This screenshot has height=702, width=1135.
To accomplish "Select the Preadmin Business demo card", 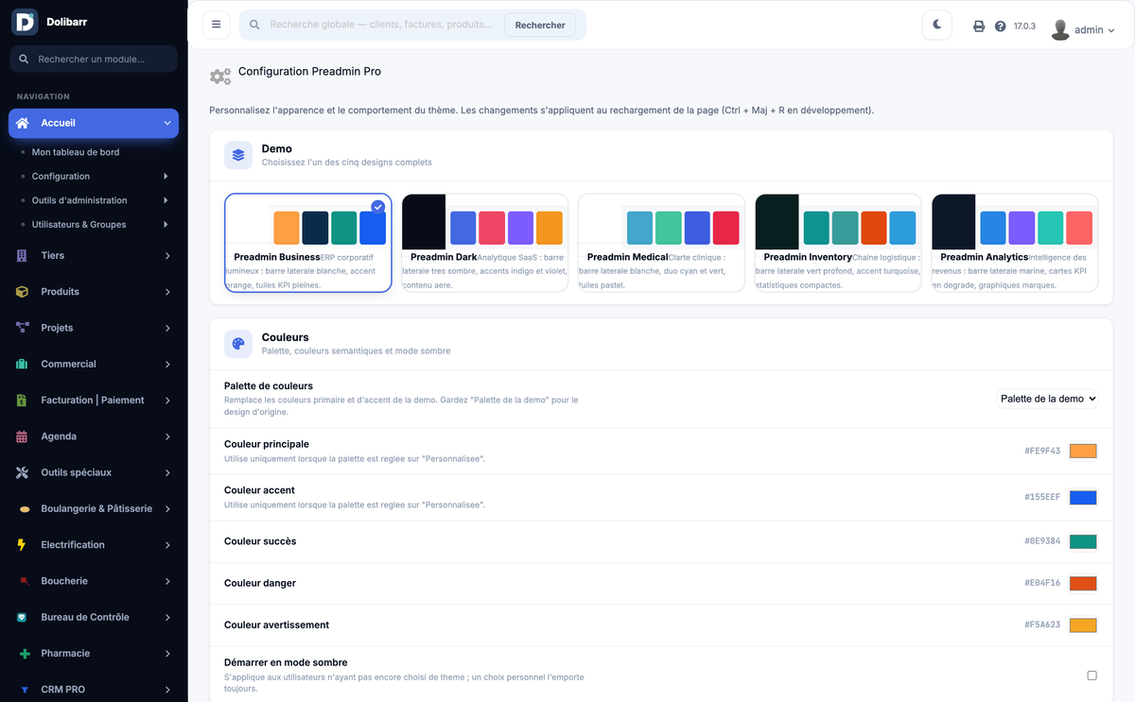I will click(308, 243).
